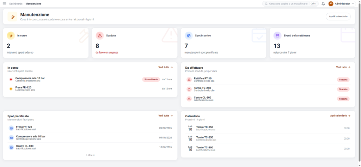Click the Ctrl K shortcut badge
361x167 pixels.
coord(313,4)
